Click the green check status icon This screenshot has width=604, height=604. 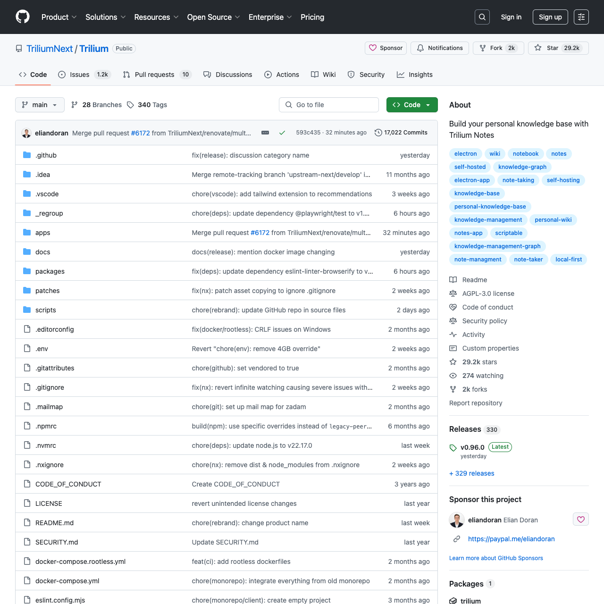click(x=282, y=133)
